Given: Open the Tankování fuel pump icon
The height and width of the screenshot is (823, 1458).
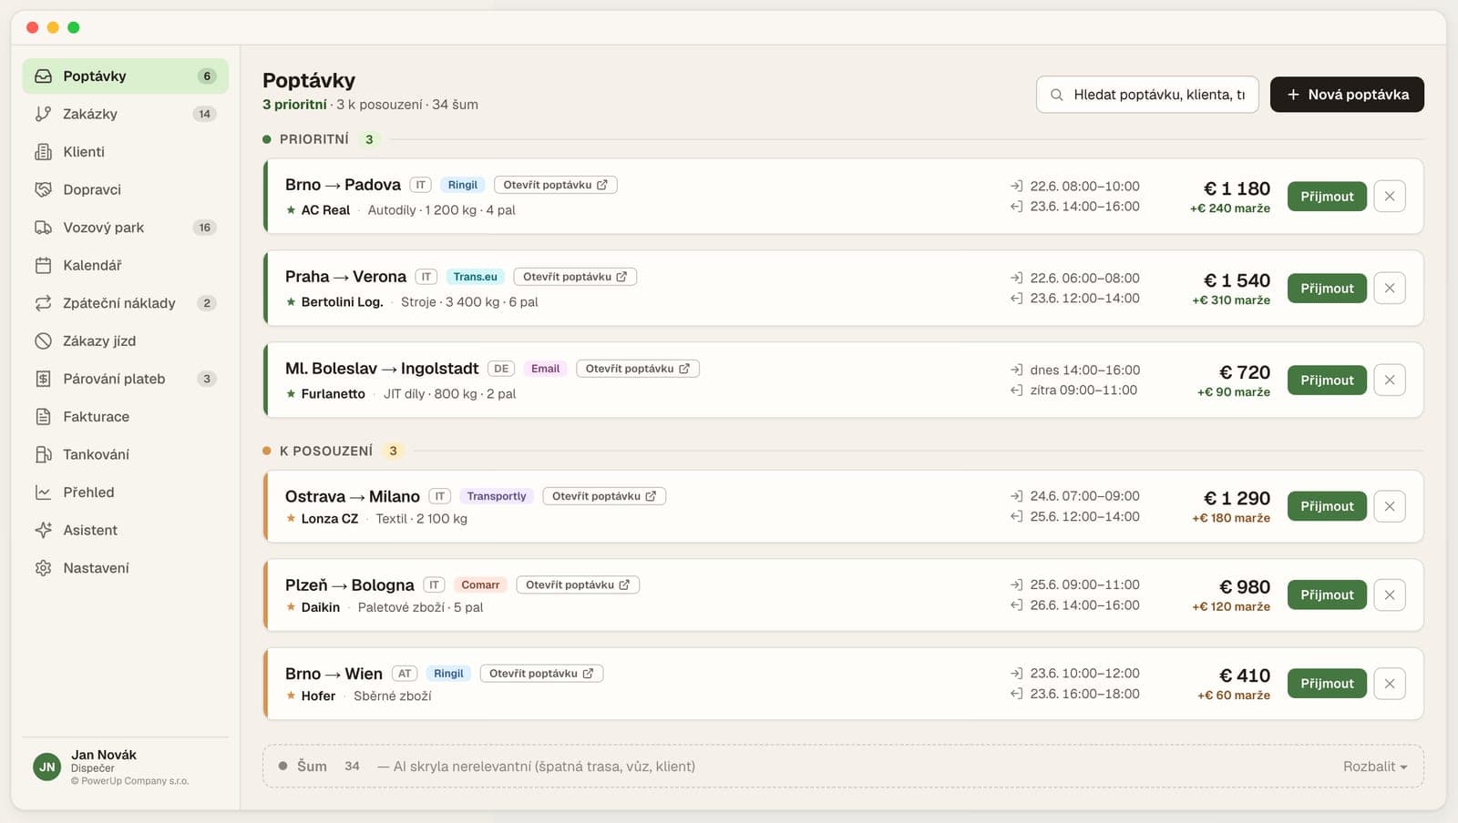Looking at the screenshot, I should coord(43,454).
